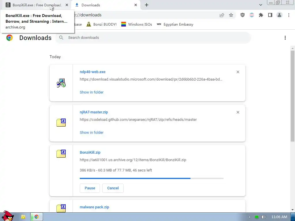295x221 pixels.
Task: Click the magnifier icon in downloads search
Action: point(61,38)
